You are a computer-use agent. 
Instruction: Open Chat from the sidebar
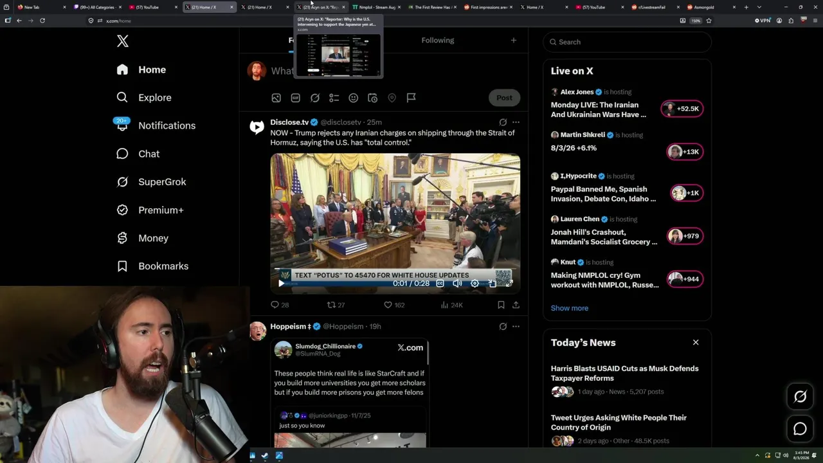tap(138, 154)
